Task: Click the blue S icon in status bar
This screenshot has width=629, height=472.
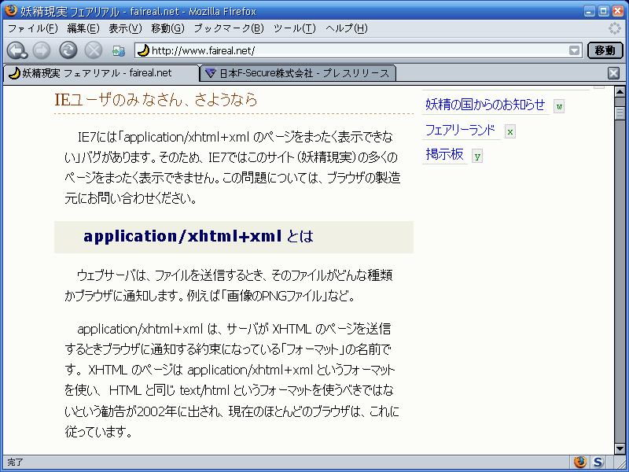Action: click(598, 462)
